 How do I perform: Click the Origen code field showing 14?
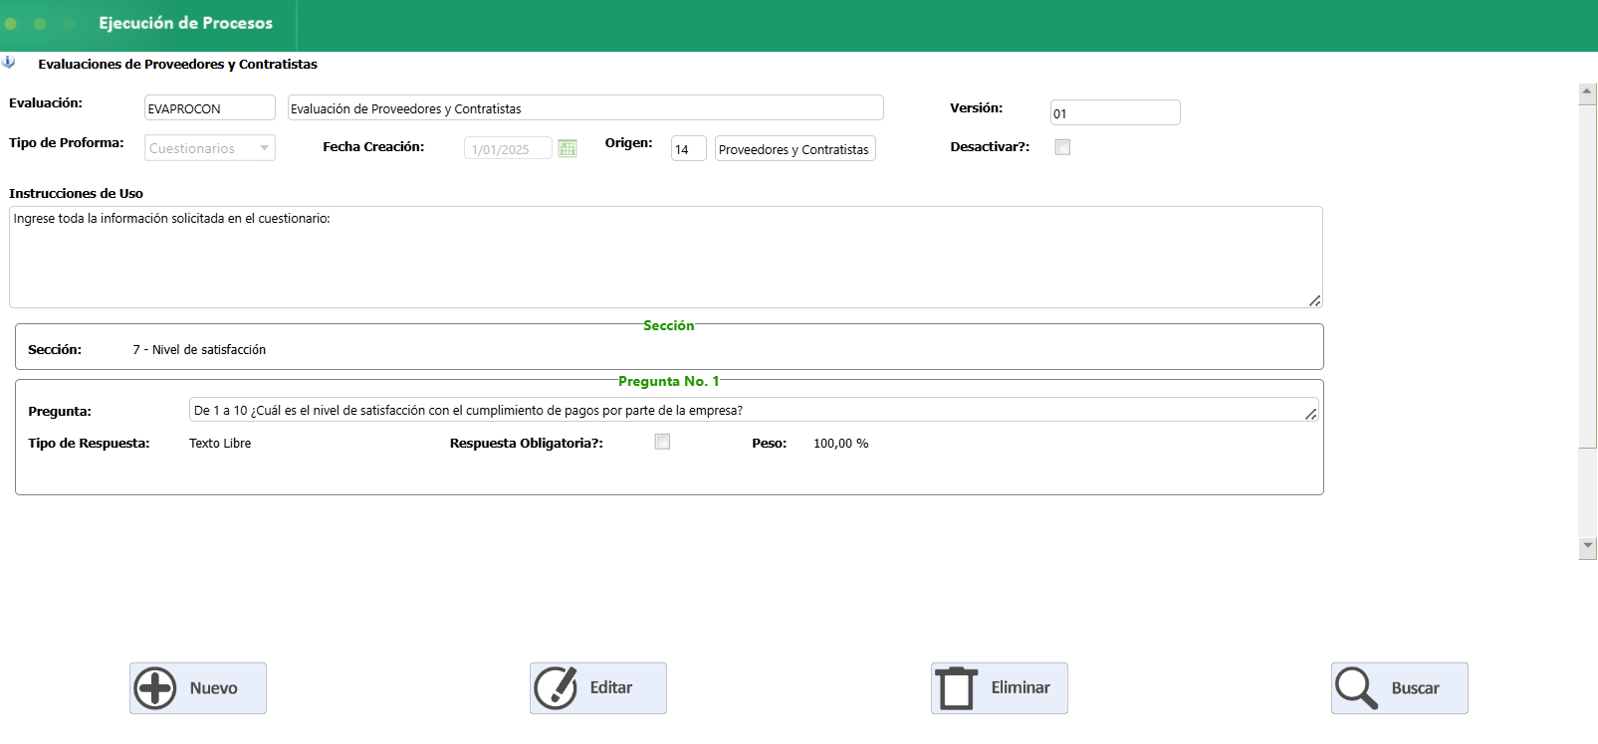[x=689, y=148]
